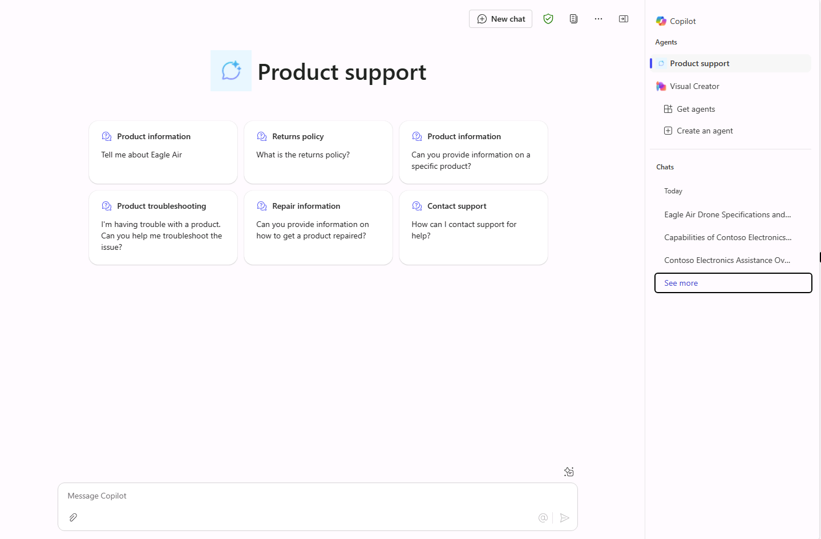Click the Visual Creator colorful icon
This screenshot has height=539, width=821.
click(661, 86)
